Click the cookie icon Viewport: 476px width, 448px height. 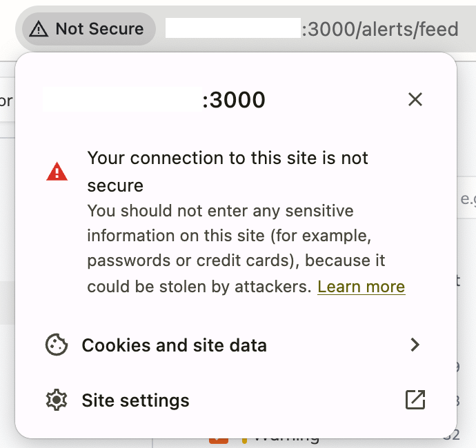57,345
